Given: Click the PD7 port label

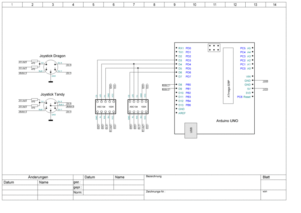Looking at the screenshot, I should click(189, 76).
